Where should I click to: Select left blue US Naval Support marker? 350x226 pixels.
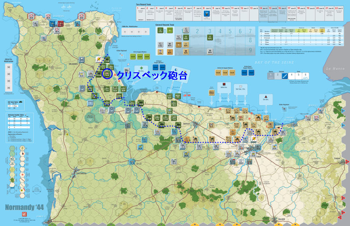click(156, 67)
